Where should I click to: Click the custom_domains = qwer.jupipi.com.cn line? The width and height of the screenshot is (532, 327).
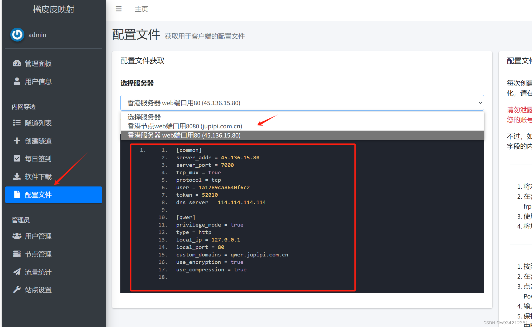(232, 255)
